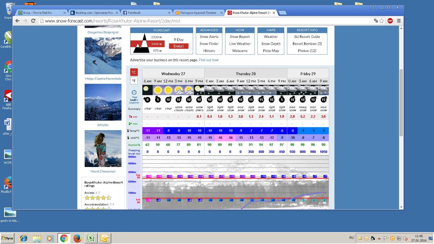This screenshot has height=244, width=434.
Task: Click Wednesday 9 AM sunny weather icon
Action: 158,90
